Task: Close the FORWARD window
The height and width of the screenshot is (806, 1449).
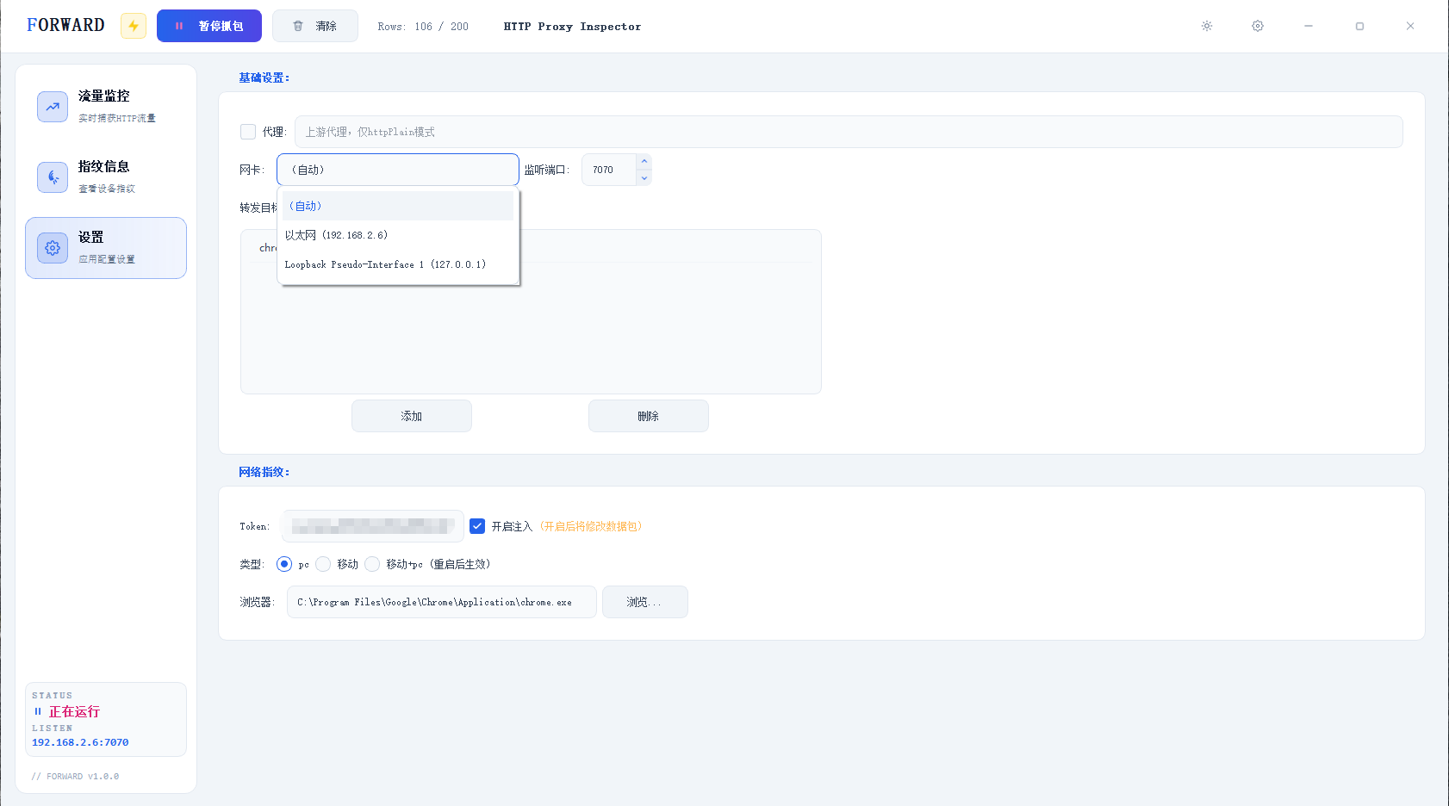Action: 1410,26
